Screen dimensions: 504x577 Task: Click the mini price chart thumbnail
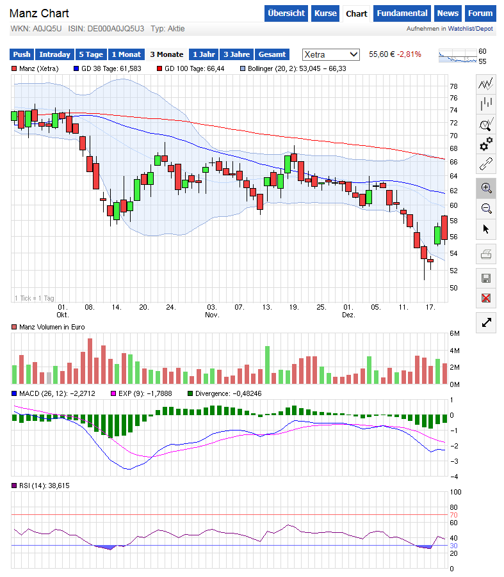tap(458, 56)
